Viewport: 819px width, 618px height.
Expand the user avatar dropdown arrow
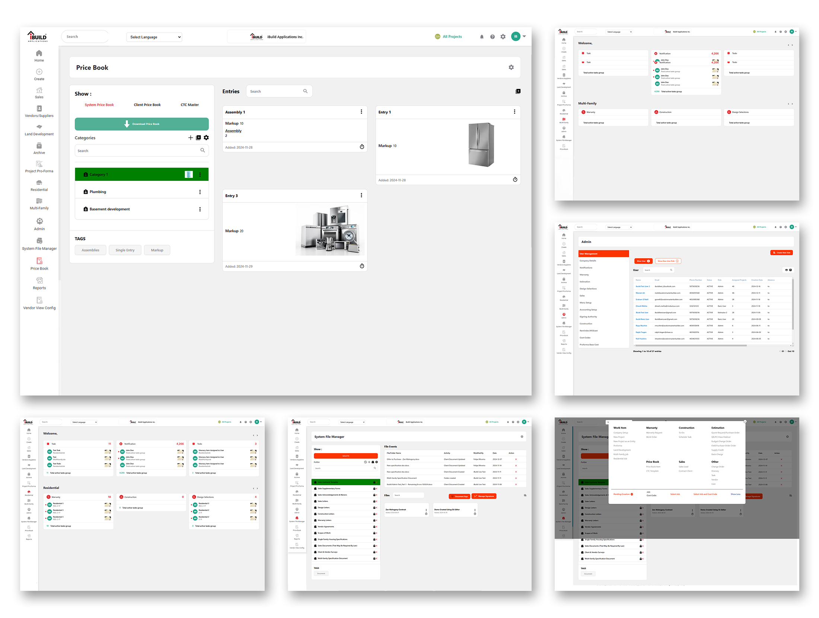coord(524,36)
